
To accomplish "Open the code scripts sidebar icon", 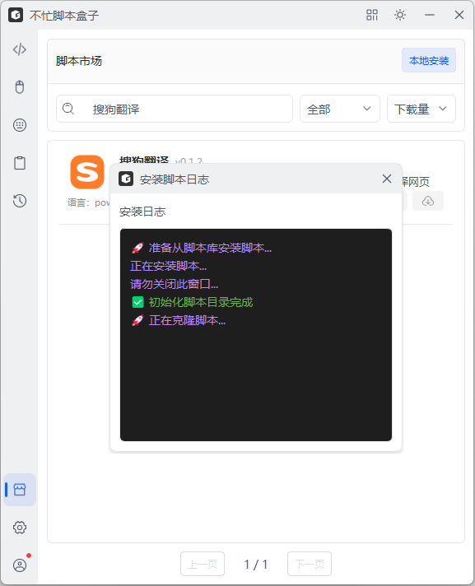I will click(20, 49).
